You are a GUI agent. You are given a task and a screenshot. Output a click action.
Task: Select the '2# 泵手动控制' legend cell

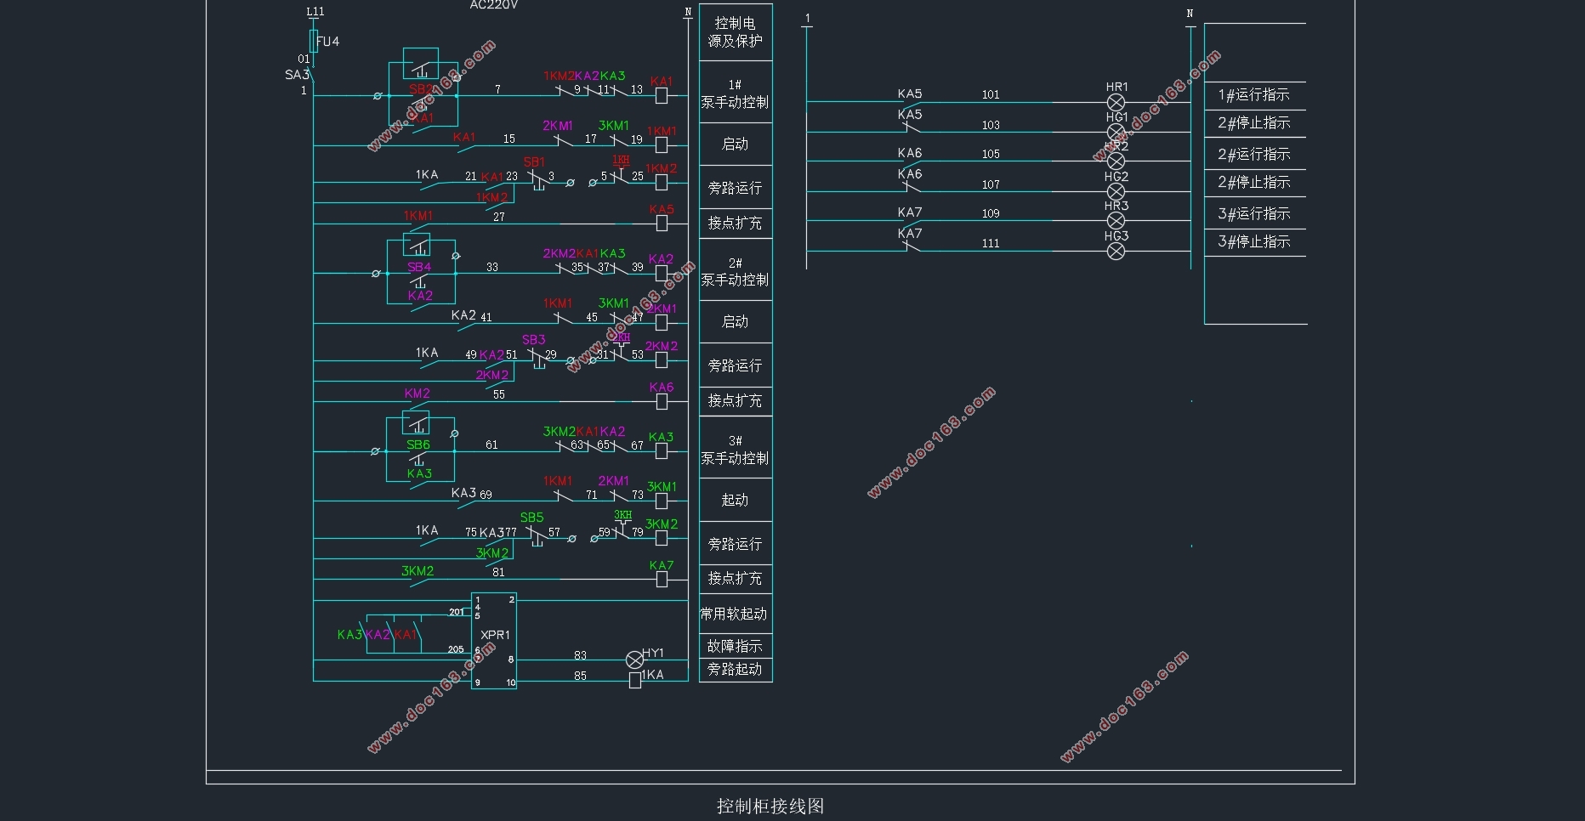(736, 270)
